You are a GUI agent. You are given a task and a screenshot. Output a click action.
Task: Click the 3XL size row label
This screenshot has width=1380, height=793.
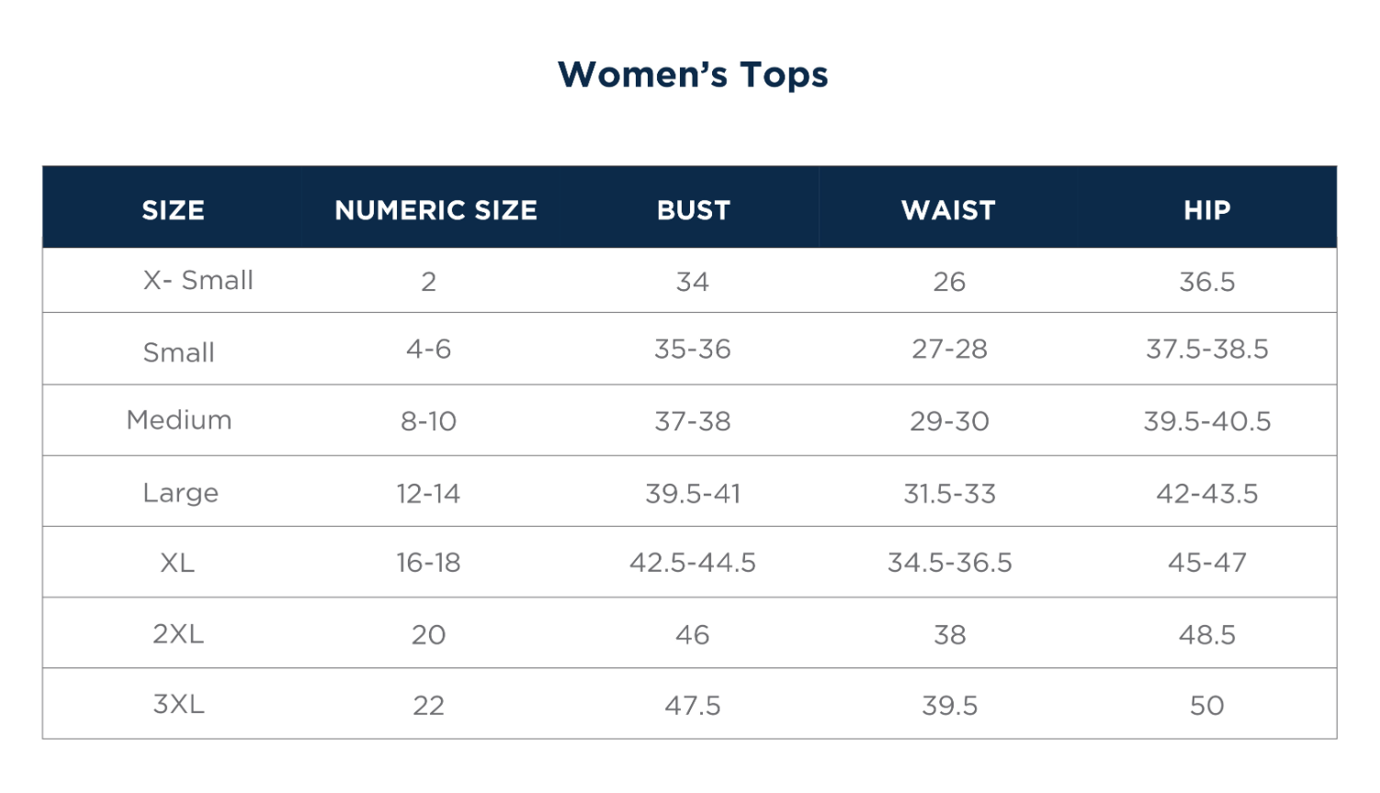click(x=178, y=705)
